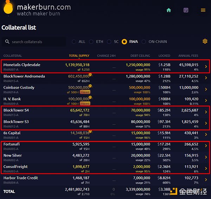Image resolution: width=211 pixels, height=199 pixels.
Task: Click the search magnifier icon
Action: (x=7, y=42)
